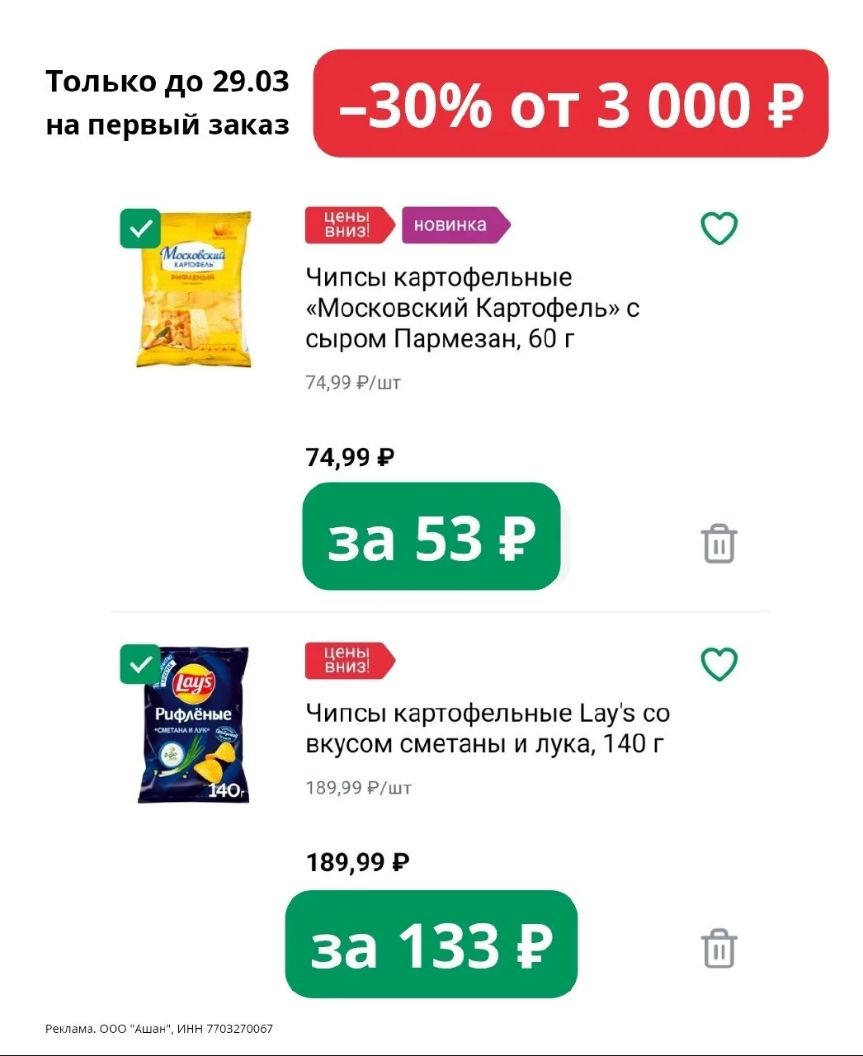This screenshot has width=863, height=1056.
Task: Remove Lay's chips using trash icon
Action: click(x=719, y=949)
